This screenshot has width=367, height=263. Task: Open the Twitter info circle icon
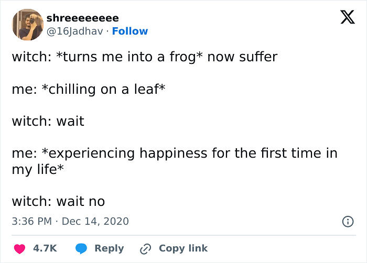[x=347, y=222]
